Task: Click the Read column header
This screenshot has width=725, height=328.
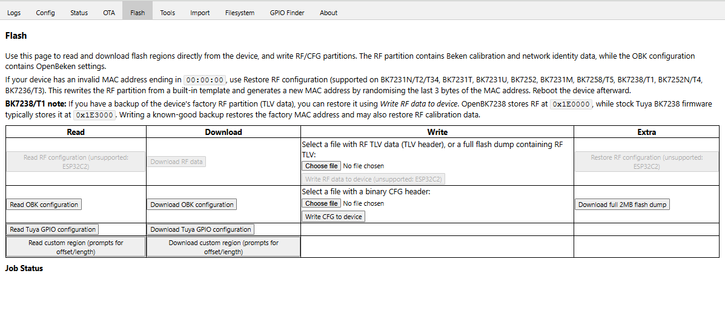Action: pyautogui.click(x=76, y=132)
